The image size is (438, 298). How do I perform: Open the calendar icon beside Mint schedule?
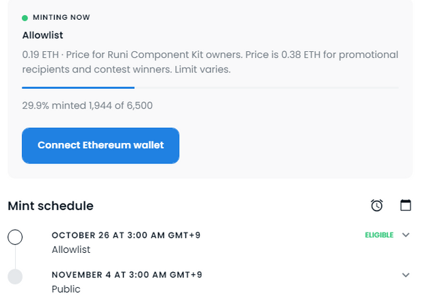(406, 205)
